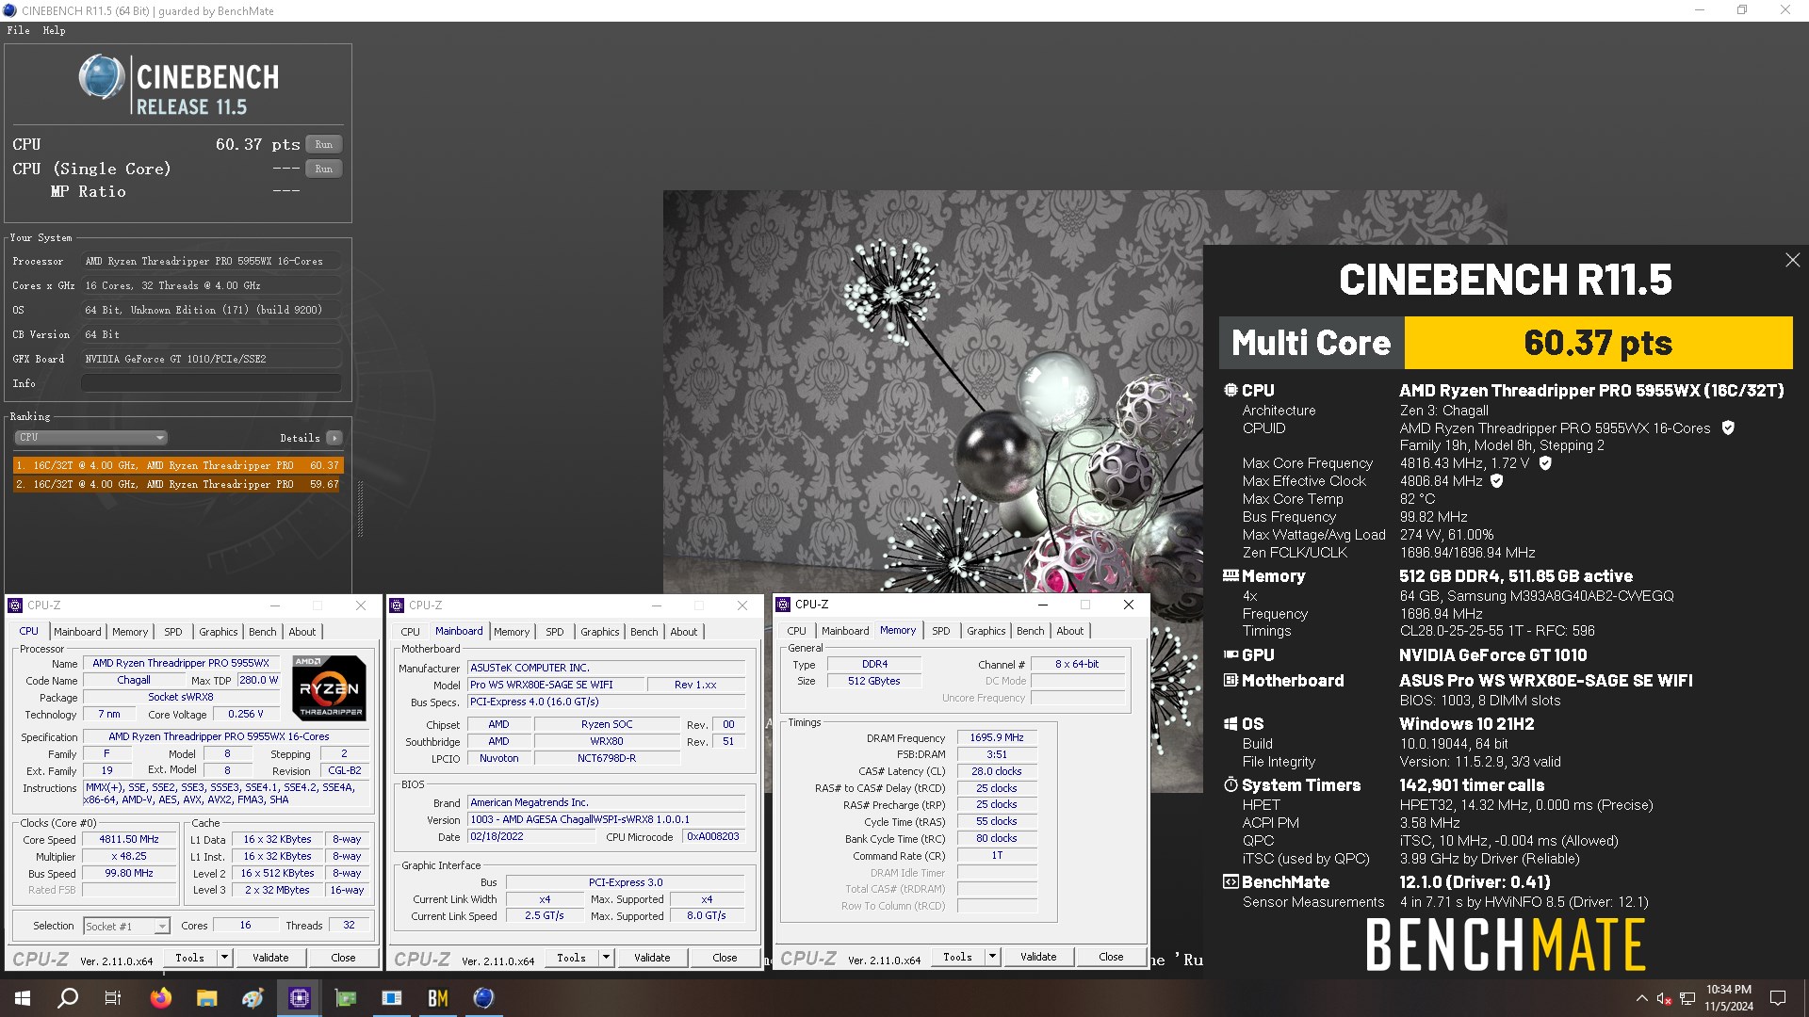Viewport: 1809px width, 1017px height.
Task: Click the Cinebench logo sphere icon
Action: coord(101,77)
